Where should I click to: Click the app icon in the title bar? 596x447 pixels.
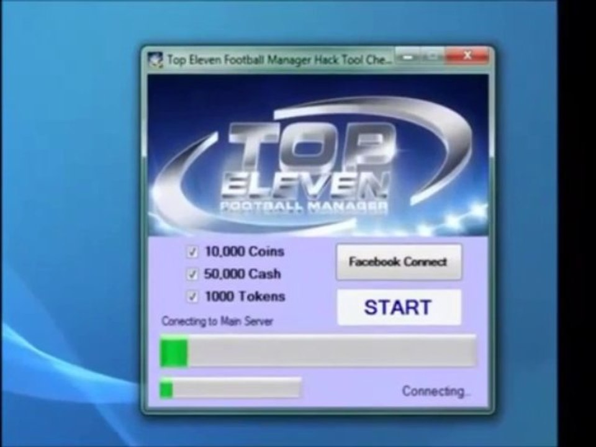155,60
